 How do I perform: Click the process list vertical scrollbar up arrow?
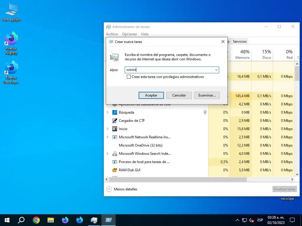(297, 64)
